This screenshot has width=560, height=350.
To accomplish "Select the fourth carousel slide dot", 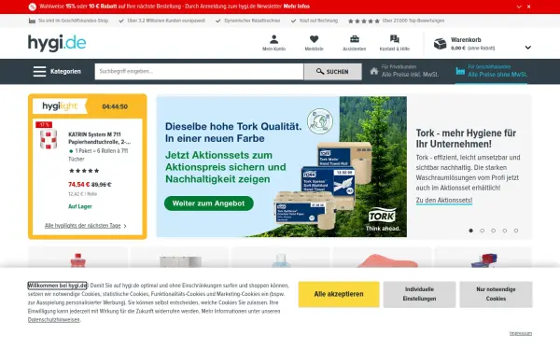I will [x=505, y=231].
